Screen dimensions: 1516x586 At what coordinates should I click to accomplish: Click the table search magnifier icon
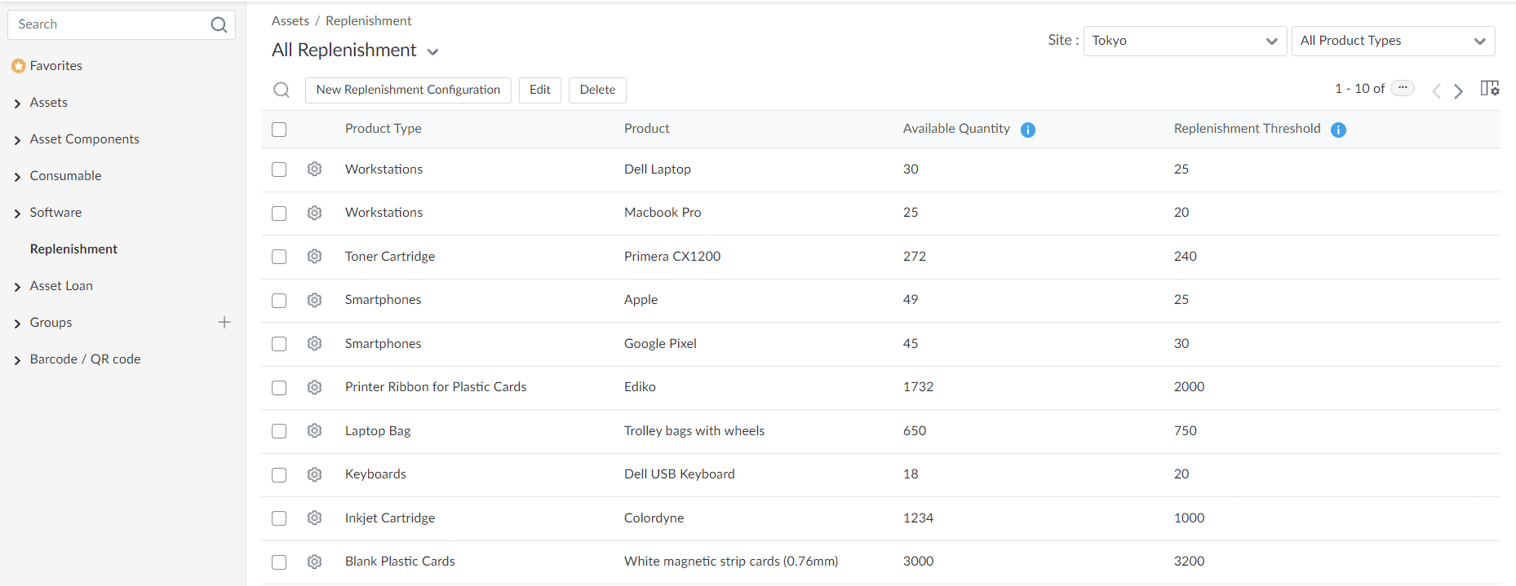[281, 90]
